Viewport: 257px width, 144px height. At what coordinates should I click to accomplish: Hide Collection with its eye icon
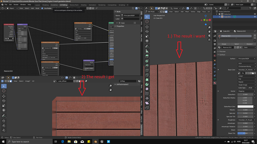[255, 14]
